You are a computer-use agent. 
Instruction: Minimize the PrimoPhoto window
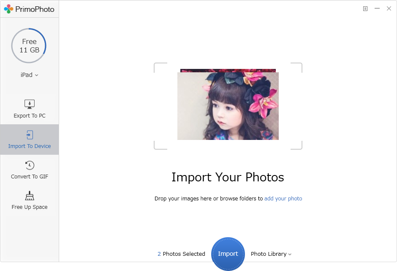click(377, 8)
